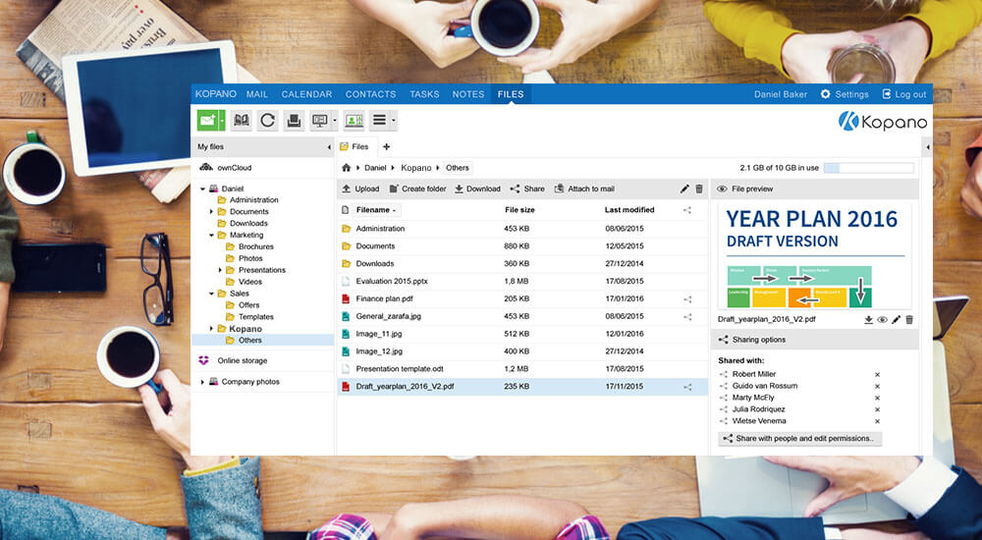Click the pencil rename icon in file toolbar
Viewport: 982px width, 540px height.
point(684,189)
